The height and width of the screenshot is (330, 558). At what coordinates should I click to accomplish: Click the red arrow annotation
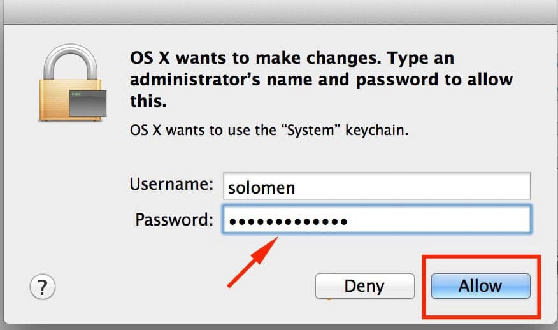click(x=253, y=260)
